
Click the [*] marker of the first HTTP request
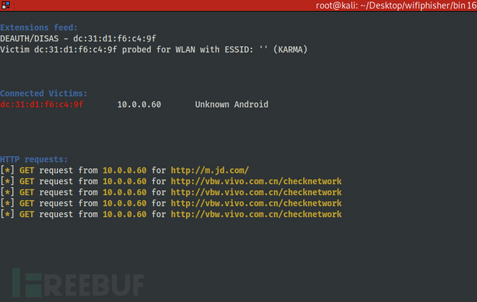7,170
